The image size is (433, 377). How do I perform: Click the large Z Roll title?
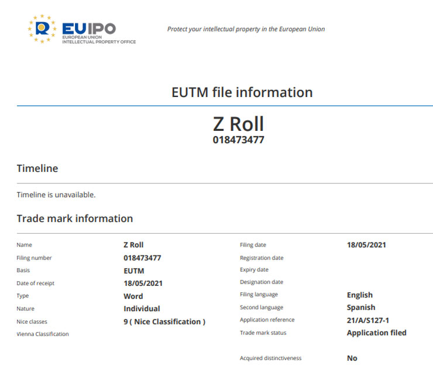238,124
